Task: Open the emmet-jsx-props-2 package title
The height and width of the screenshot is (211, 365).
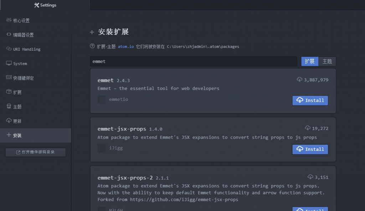Action: [x=125, y=178]
